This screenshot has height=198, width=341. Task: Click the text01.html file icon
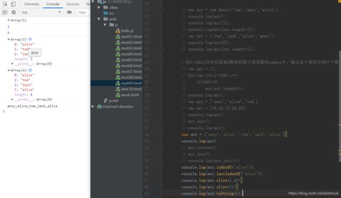(x=118, y=37)
